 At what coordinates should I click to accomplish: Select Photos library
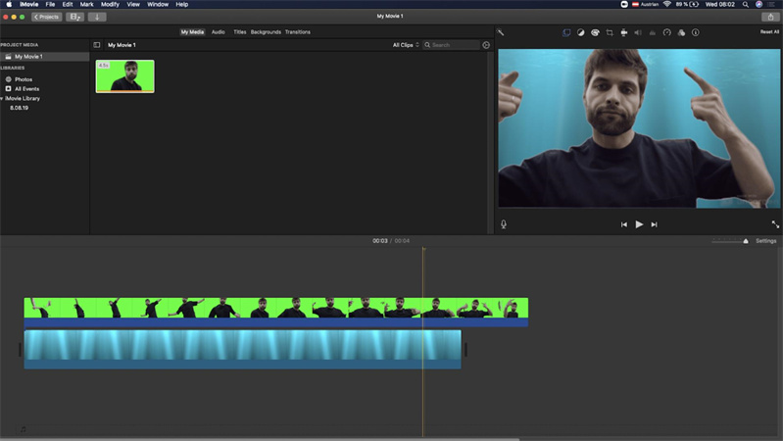(24, 79)
